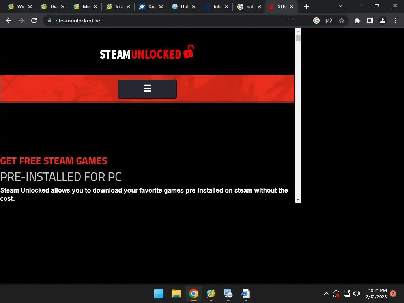404x303 pixels.
Task: Switch to the 'Wir' tab
Action: tap(19, 7)
